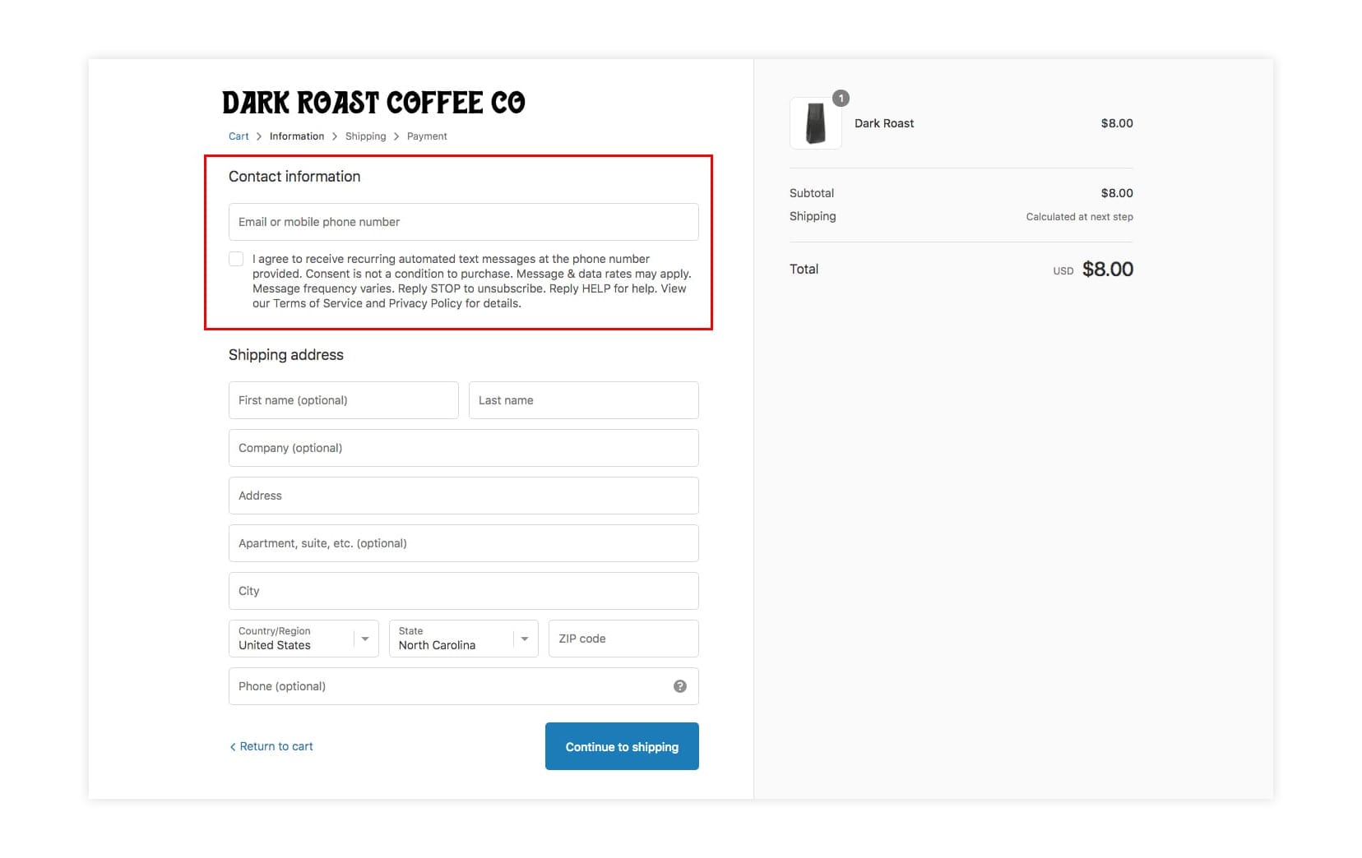Viewport: 1362px width, 858px height.
Task: Go to Cart breadcrumb link
Action: tap(239, 136)
